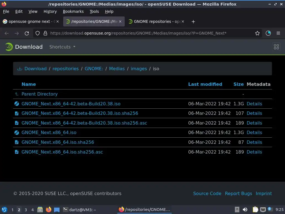The width and height of the screenshot is (285, 214).
Task: Open the Firefox hamburger menu
Action: pos(278,33)
